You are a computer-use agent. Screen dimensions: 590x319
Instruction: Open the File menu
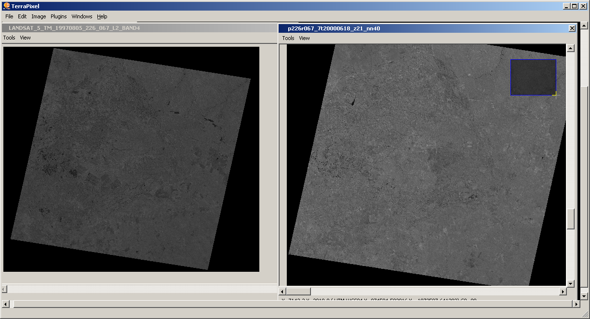(x=9, y=16)
